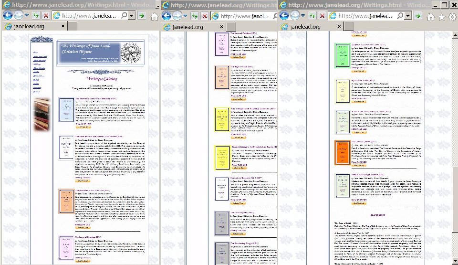Add the Heavenly Cloud book to cart
The height and width of the screenshot is (265, 458).
tap(83, 127)
